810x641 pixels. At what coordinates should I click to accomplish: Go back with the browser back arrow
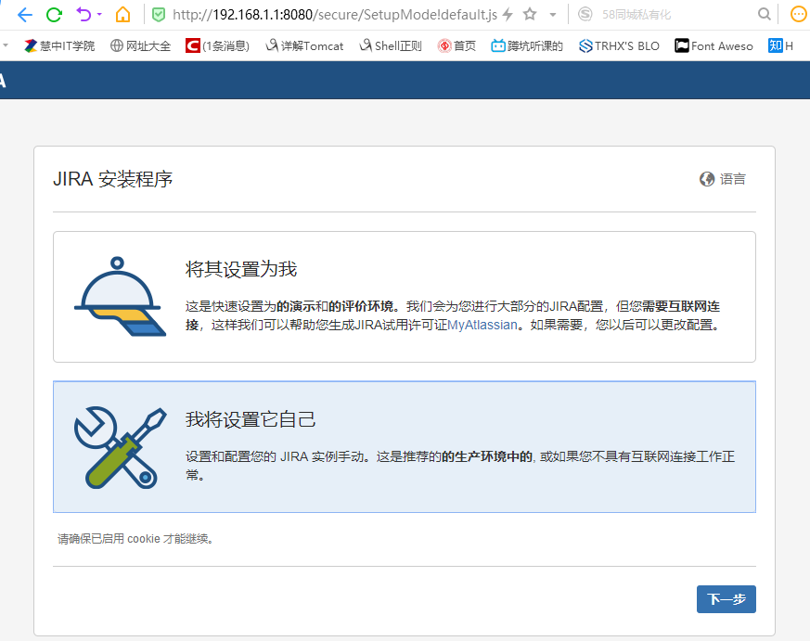coord(24,15)
